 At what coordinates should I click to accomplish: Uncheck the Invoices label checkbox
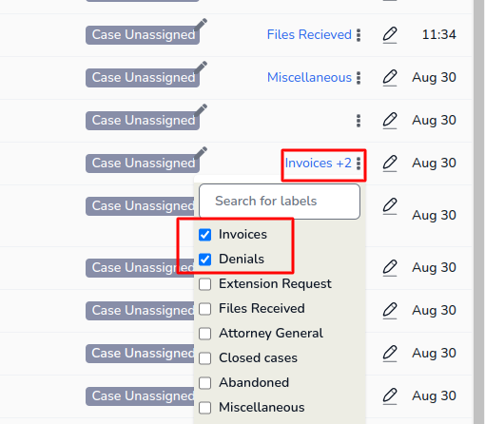pos(205,235)
